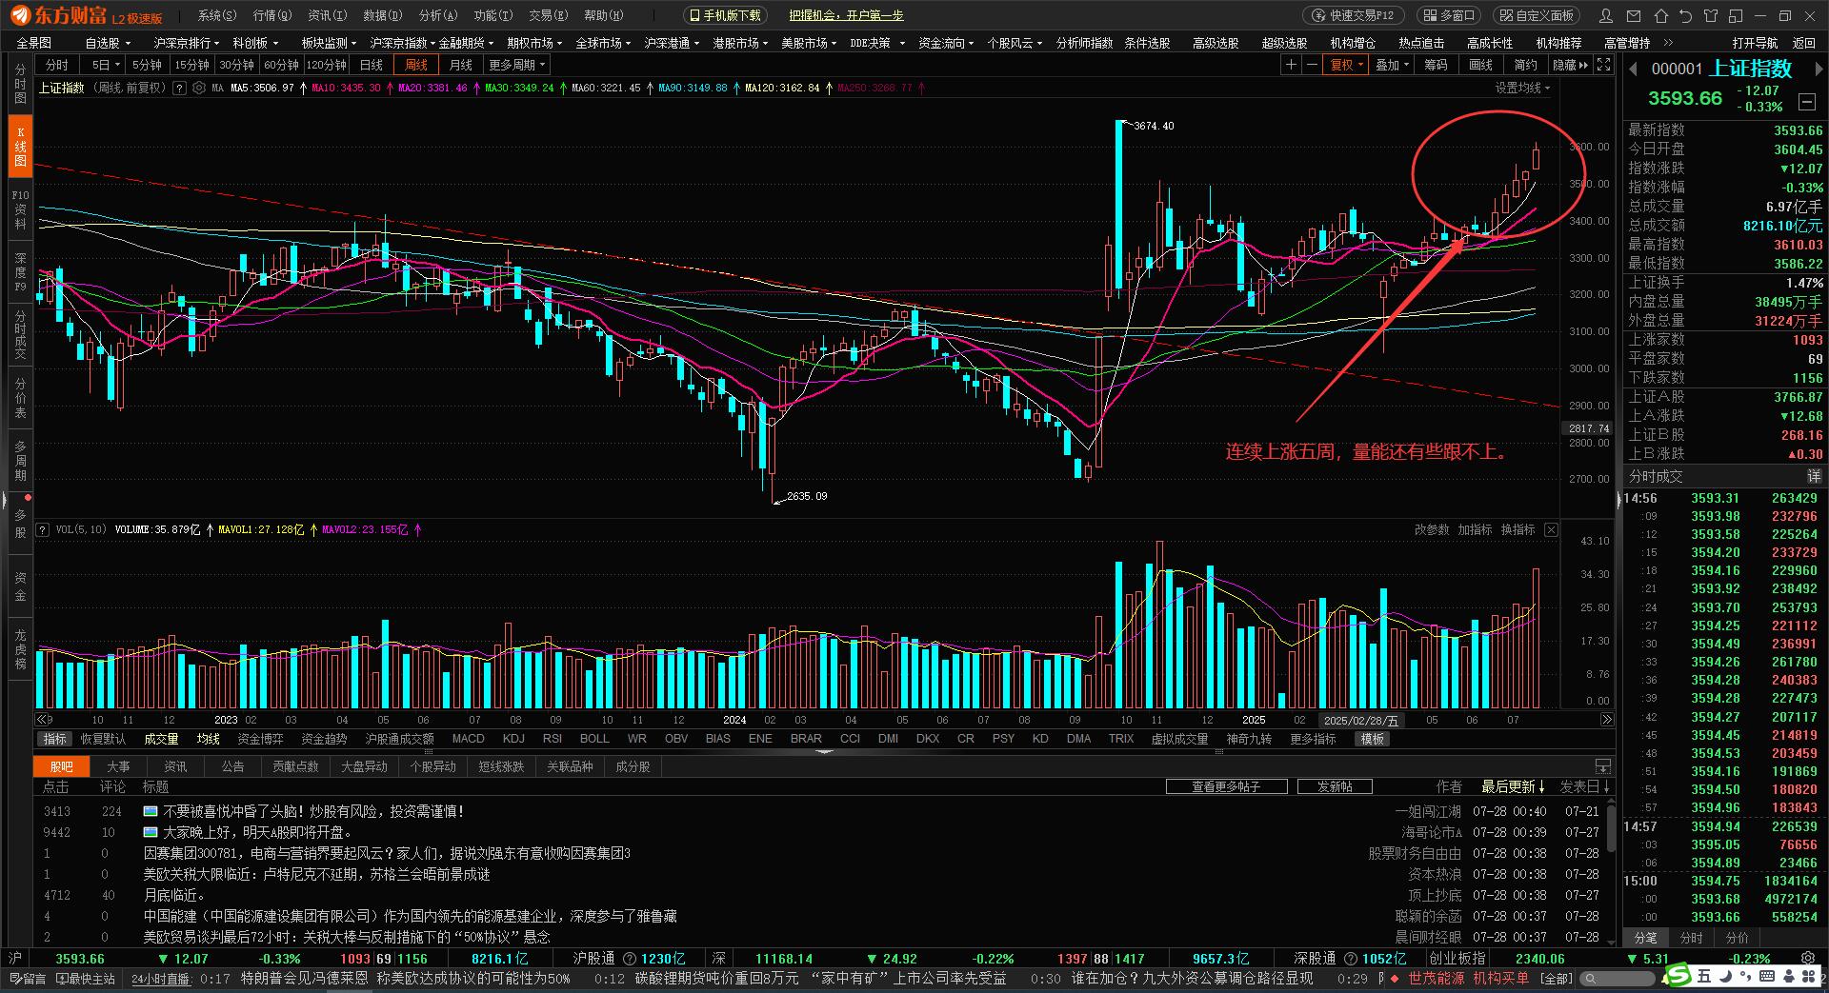1829x993 pixels.
Task: Collapse the bottom news panel icon
Action: 1603,766
